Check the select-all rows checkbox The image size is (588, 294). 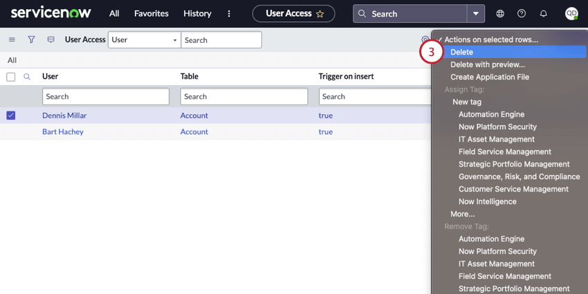[x=11, y=77]
